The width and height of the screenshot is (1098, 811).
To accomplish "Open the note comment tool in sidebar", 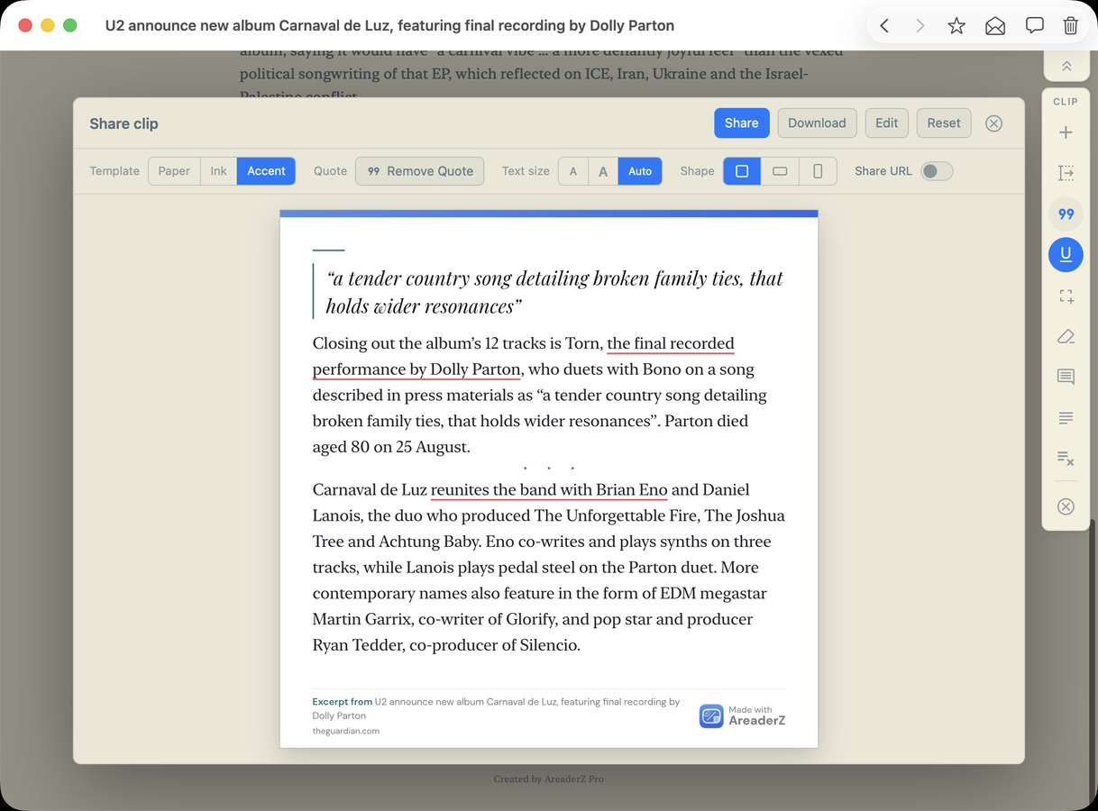I will (x=1066, y=377).
